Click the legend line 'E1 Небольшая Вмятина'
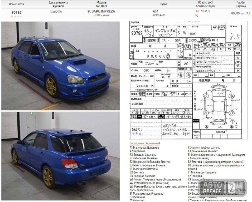 (x=143, y=158)
